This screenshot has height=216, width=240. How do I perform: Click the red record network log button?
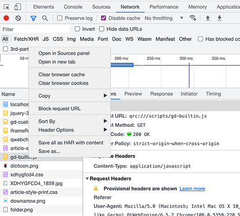point(6,18)
